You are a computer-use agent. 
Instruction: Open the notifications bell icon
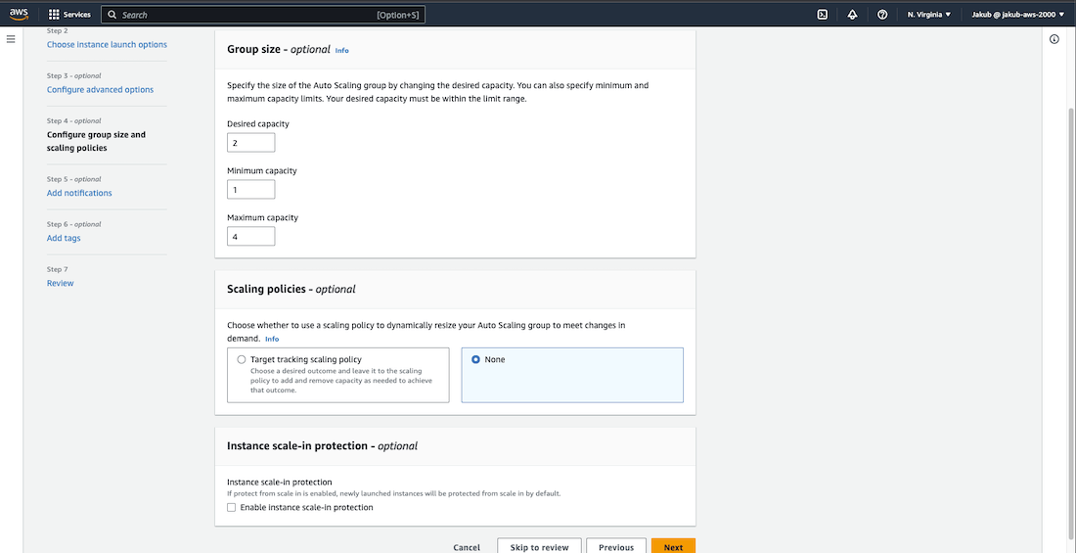point(852,15)
